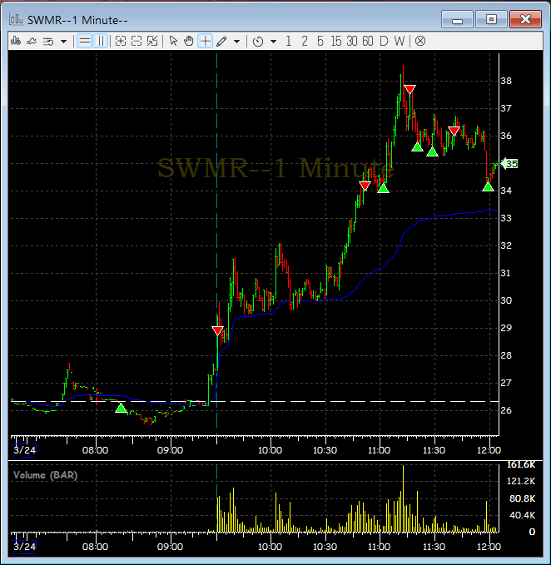Close the SWMR chart window

coord(525,19)
